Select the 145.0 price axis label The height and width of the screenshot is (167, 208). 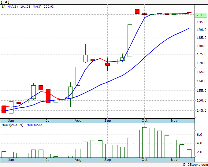[x=202, y=110]
